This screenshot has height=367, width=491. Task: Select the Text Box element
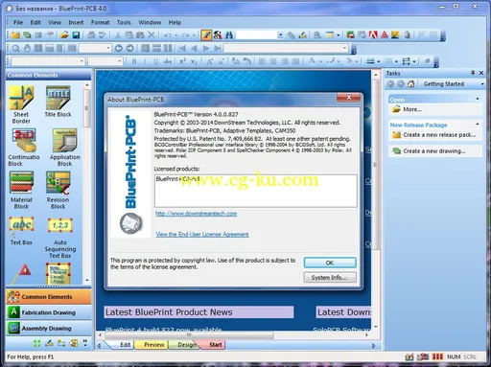pos(21,231)
